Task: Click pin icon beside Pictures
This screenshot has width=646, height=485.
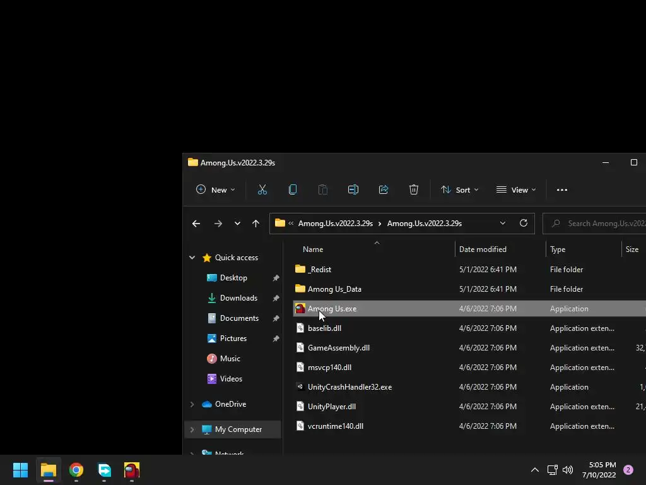Action: click(x=276, y=338)
